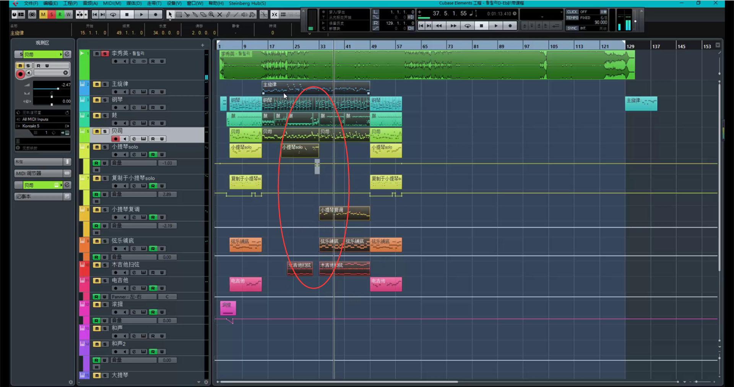Click the add track plus icon

203,45
